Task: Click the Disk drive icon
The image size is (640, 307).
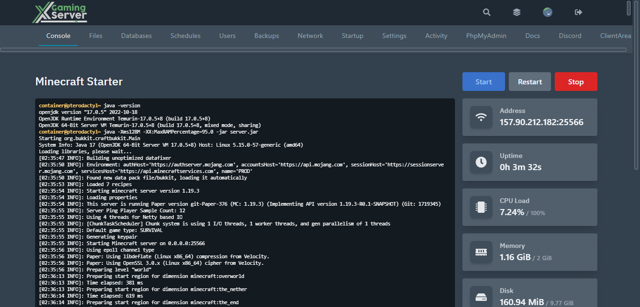Action: [481, 297]
